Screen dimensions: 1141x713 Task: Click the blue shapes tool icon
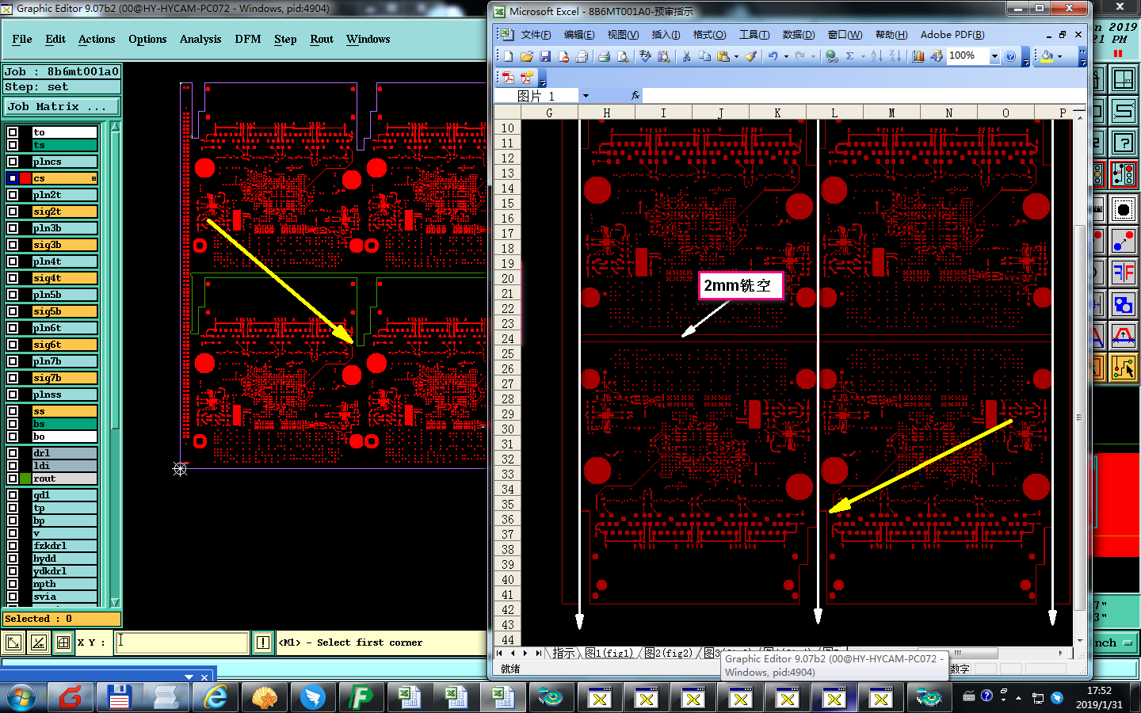[x=1124, y=304]
